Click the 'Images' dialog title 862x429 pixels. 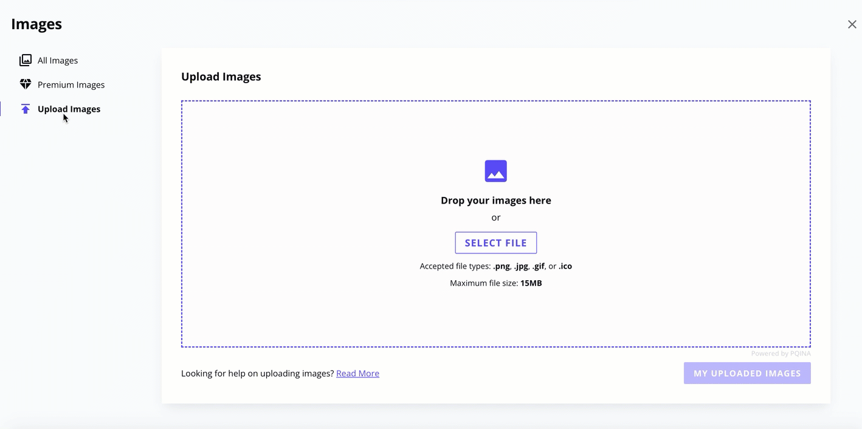coord(36,24)
